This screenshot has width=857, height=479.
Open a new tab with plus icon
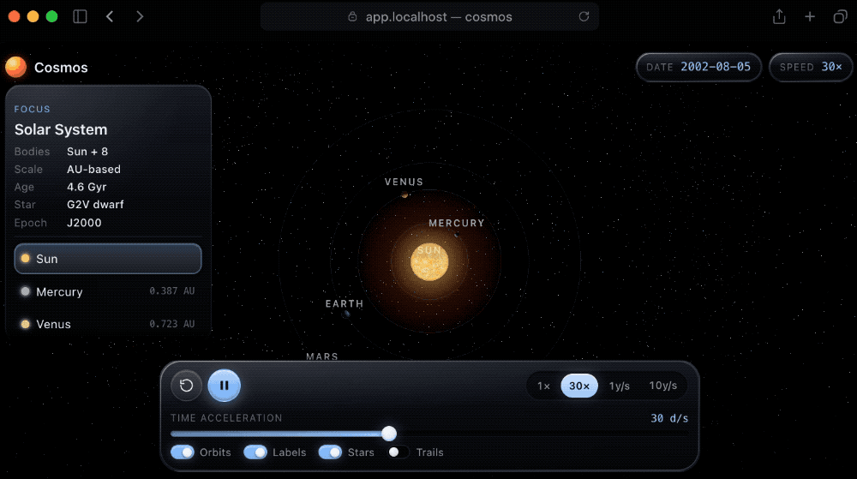[x=810, y=16]
